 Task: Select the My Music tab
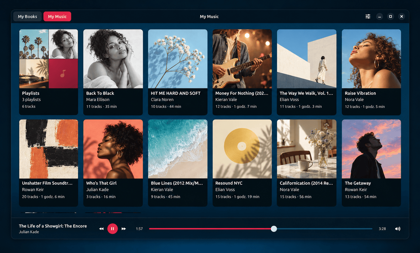tap(57, 16)
